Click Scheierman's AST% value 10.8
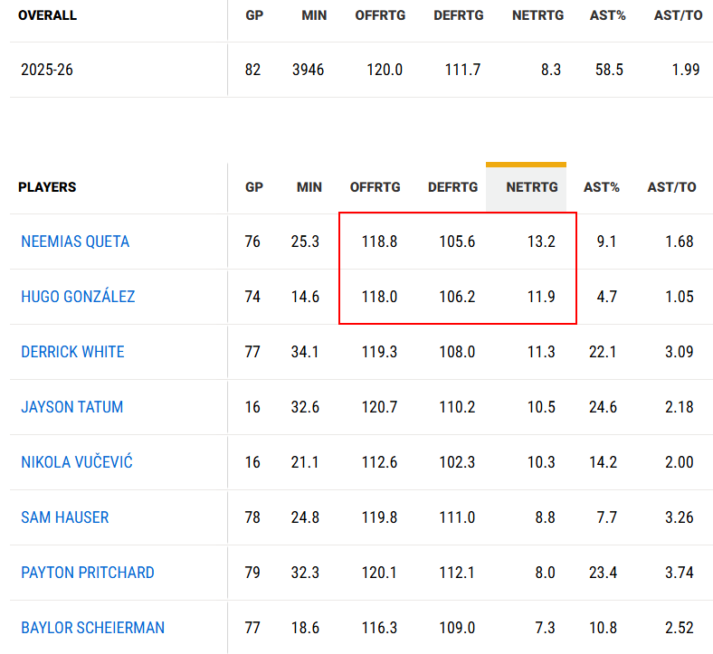Image resolution: width=713 pixels, height=654 pixels. coord(603,628)
